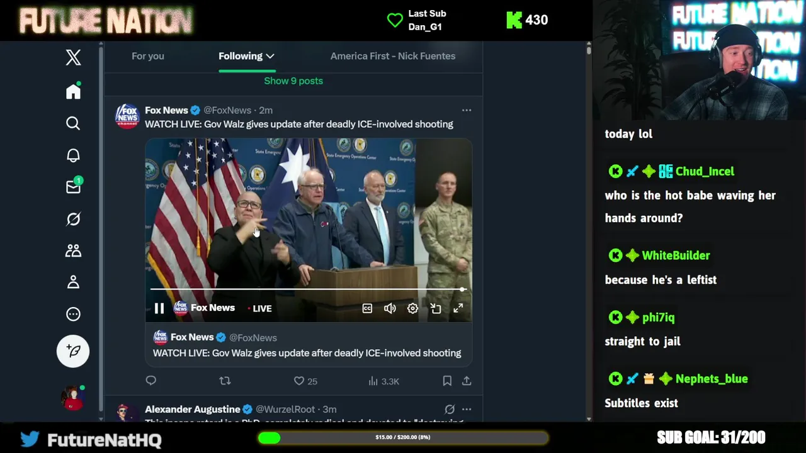Click the Grok icon on Alexander Augustine post
This screenshot has width=806, height=453.
point(450,410)
